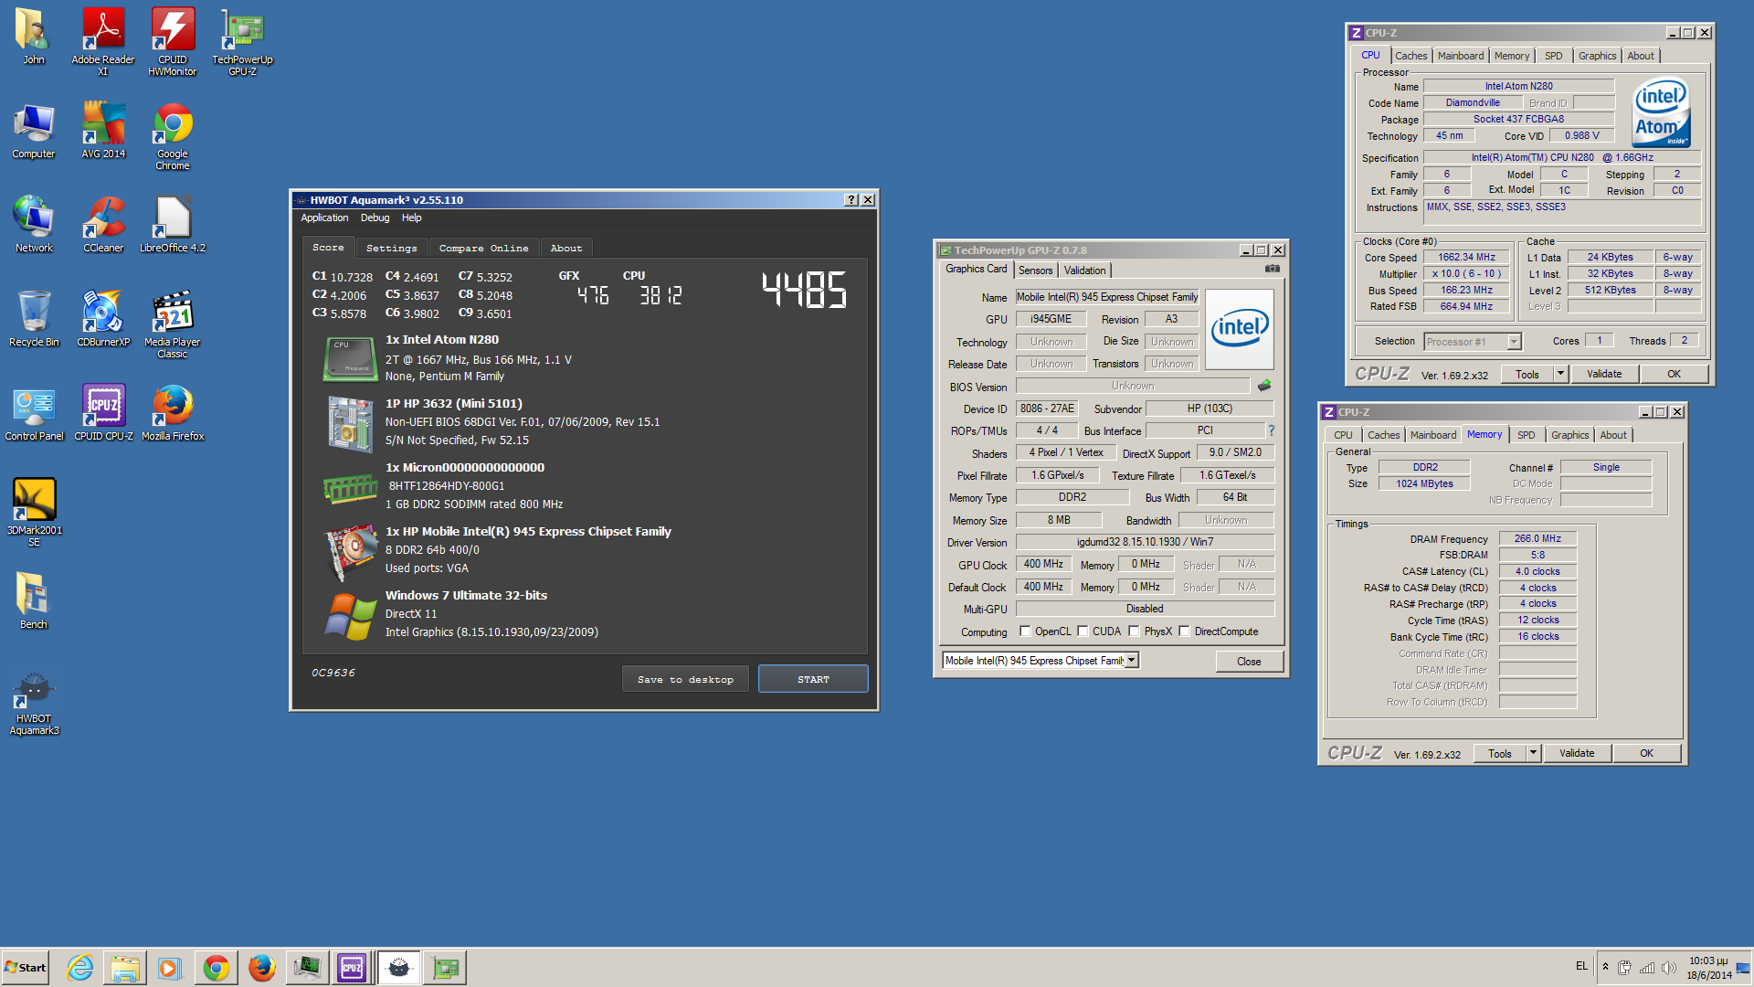The image size is (1754, 987).
Task: Enable CUDA checkbox in GPU-Z
Action: click(1083, 631)
